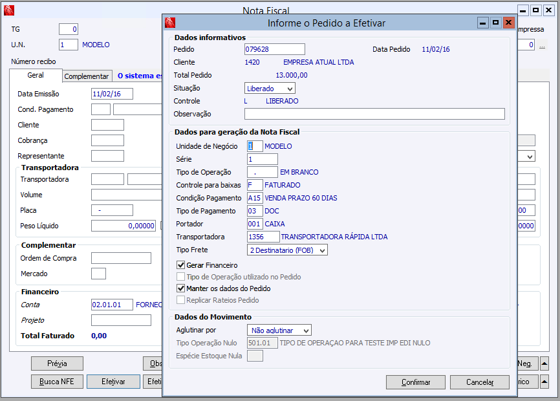560x401 pixels.
Task: Click the Transportadora code field 1356 in dialog
Action: 263,237
